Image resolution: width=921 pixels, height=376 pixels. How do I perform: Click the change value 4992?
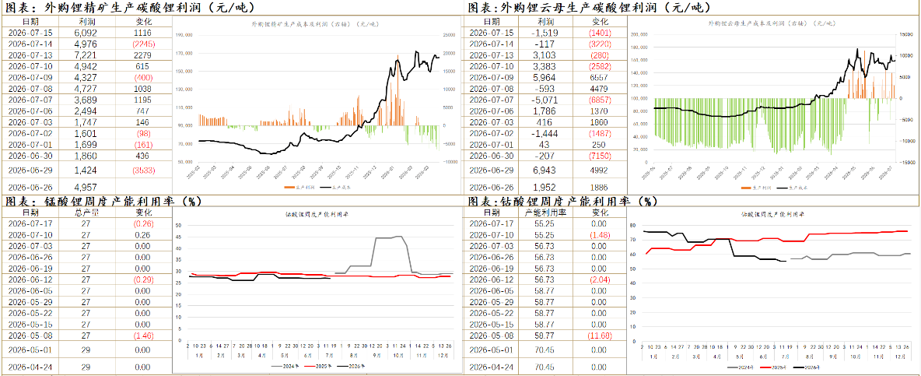[600, 170]
